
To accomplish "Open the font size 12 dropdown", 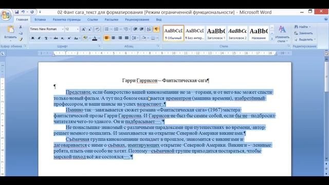I will [78, 29].
